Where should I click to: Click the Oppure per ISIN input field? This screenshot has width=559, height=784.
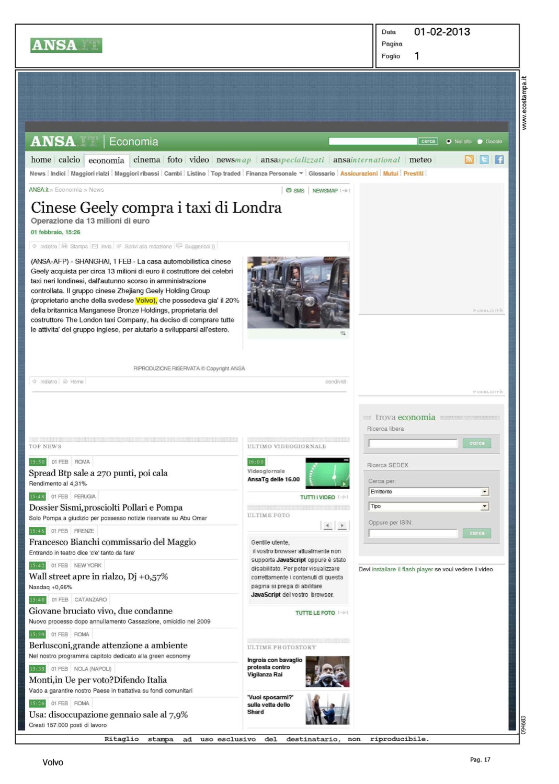tap(413, 534)
